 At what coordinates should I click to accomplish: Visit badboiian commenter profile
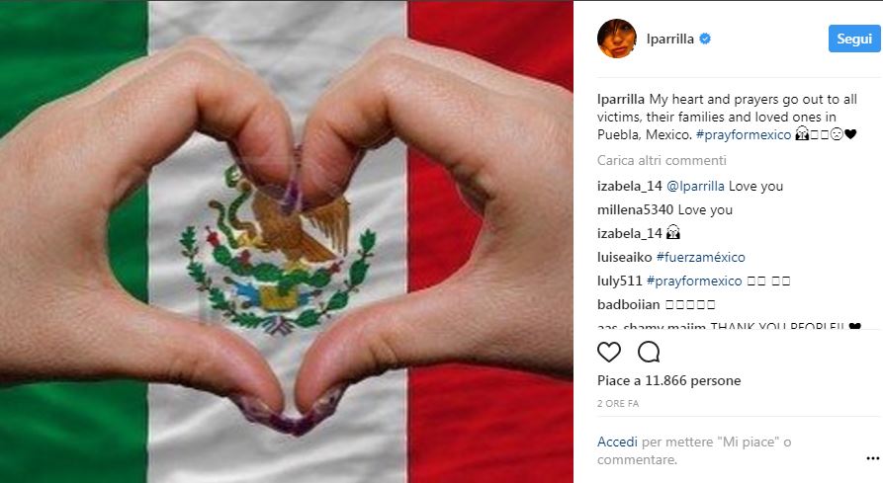pyautogui.click(x=629, y=304)
